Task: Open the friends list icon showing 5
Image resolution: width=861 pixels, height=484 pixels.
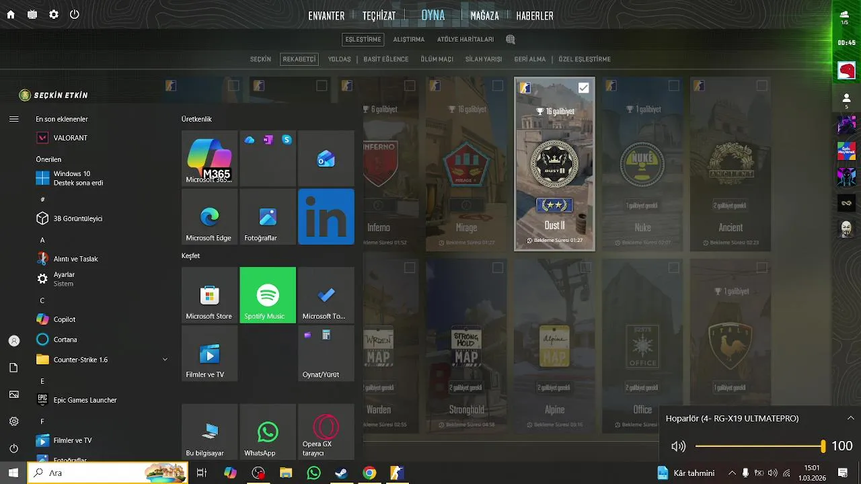Action: coord(846,101)
